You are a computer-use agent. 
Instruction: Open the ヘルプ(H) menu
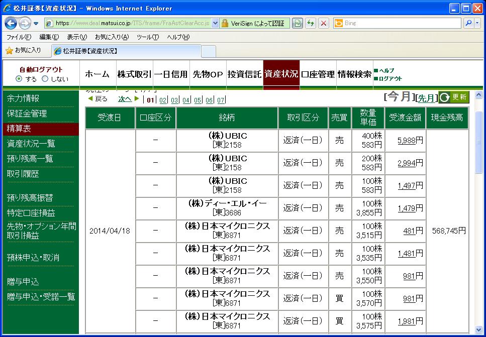(178, 37)
